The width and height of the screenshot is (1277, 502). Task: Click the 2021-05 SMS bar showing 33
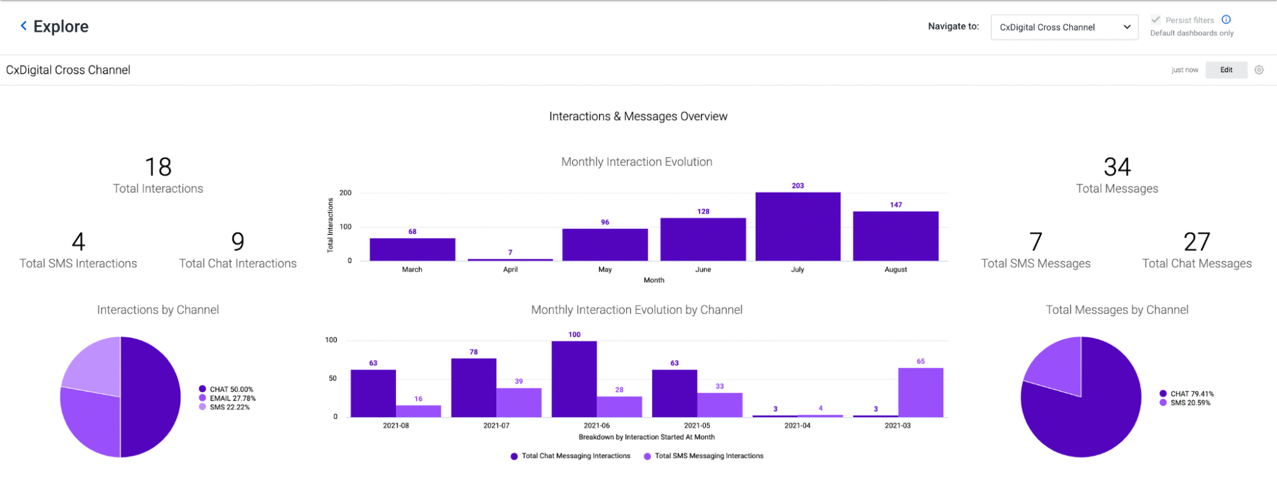[720, 405]
